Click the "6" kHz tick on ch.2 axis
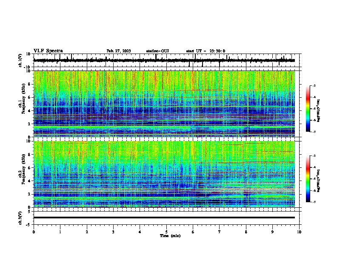 coord(29,167)
